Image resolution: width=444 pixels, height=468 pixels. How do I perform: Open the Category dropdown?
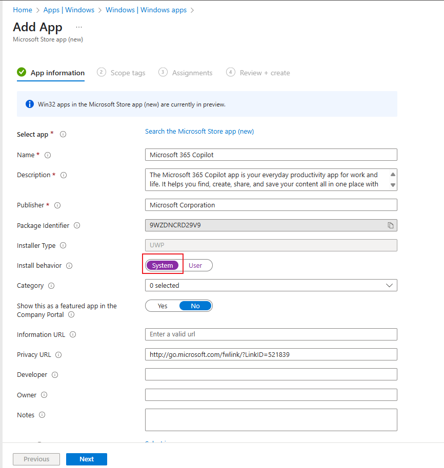(391, 286)
